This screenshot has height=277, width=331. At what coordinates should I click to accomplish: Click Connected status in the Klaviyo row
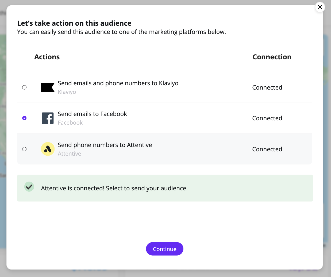click(x=267, y=87)
